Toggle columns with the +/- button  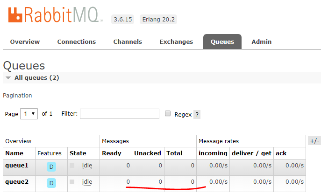point(314,141)
